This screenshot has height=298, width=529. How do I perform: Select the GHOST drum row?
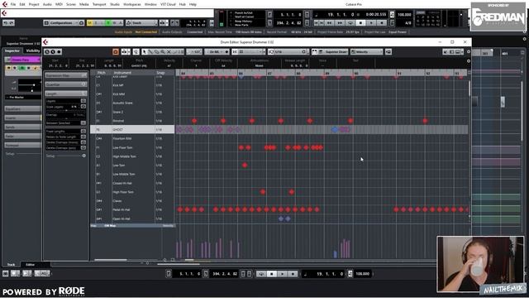pyautogui.click(x=132, y=129)
